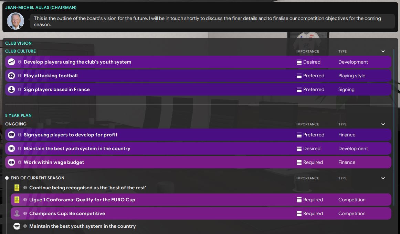Open info tooltip for 'Work within wage budget'
Image resolution: width=400 pixels, height=234 pixels.
[x=20, y=163]
